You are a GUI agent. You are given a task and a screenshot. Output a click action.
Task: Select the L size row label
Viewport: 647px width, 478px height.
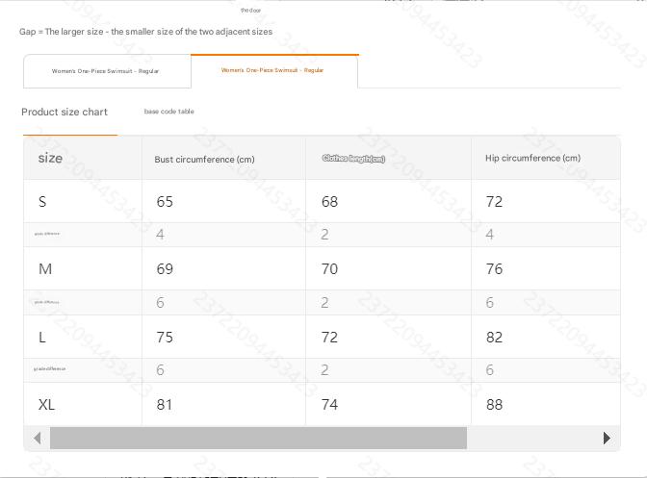[42, 338]
